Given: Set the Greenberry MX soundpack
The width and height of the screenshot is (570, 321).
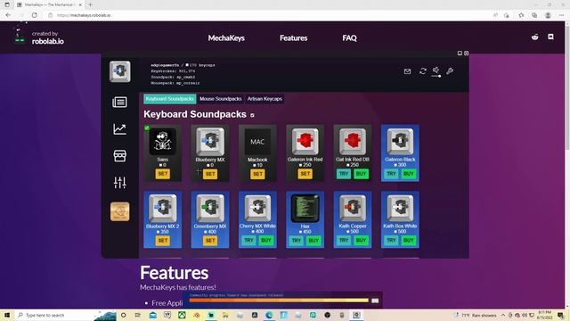Looking at the screenshot, I should (210, 240).
